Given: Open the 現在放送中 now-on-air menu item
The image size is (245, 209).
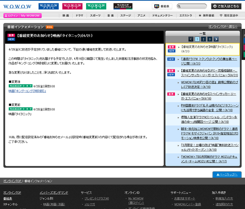Looking at the screenshot, I should coord(229,15).
